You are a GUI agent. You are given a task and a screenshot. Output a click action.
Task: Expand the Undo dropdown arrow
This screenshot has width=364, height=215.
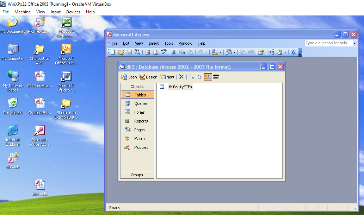(206, 52)
